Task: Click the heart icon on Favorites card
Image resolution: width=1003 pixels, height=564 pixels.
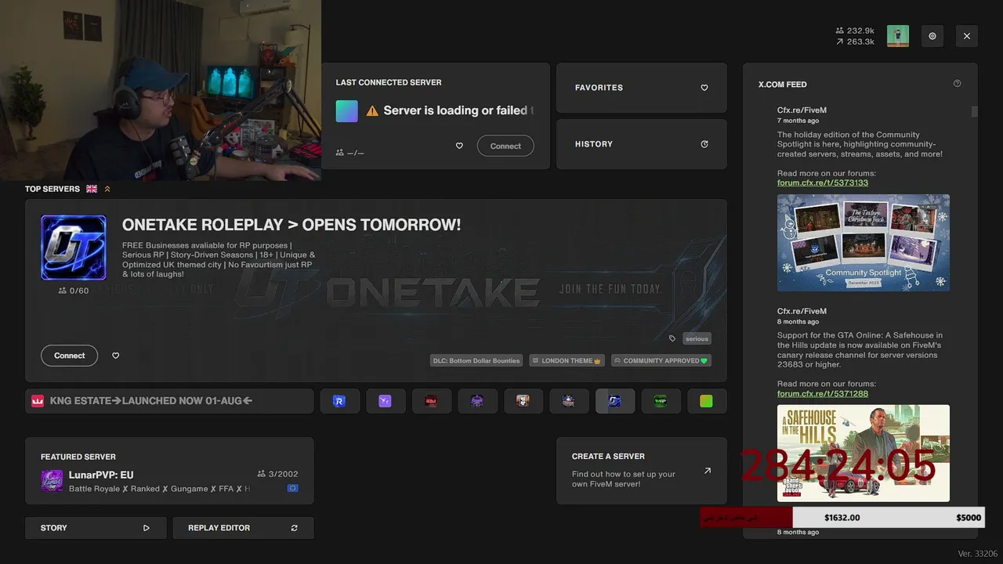Action: pyautogui.click(x=704, y=88)
